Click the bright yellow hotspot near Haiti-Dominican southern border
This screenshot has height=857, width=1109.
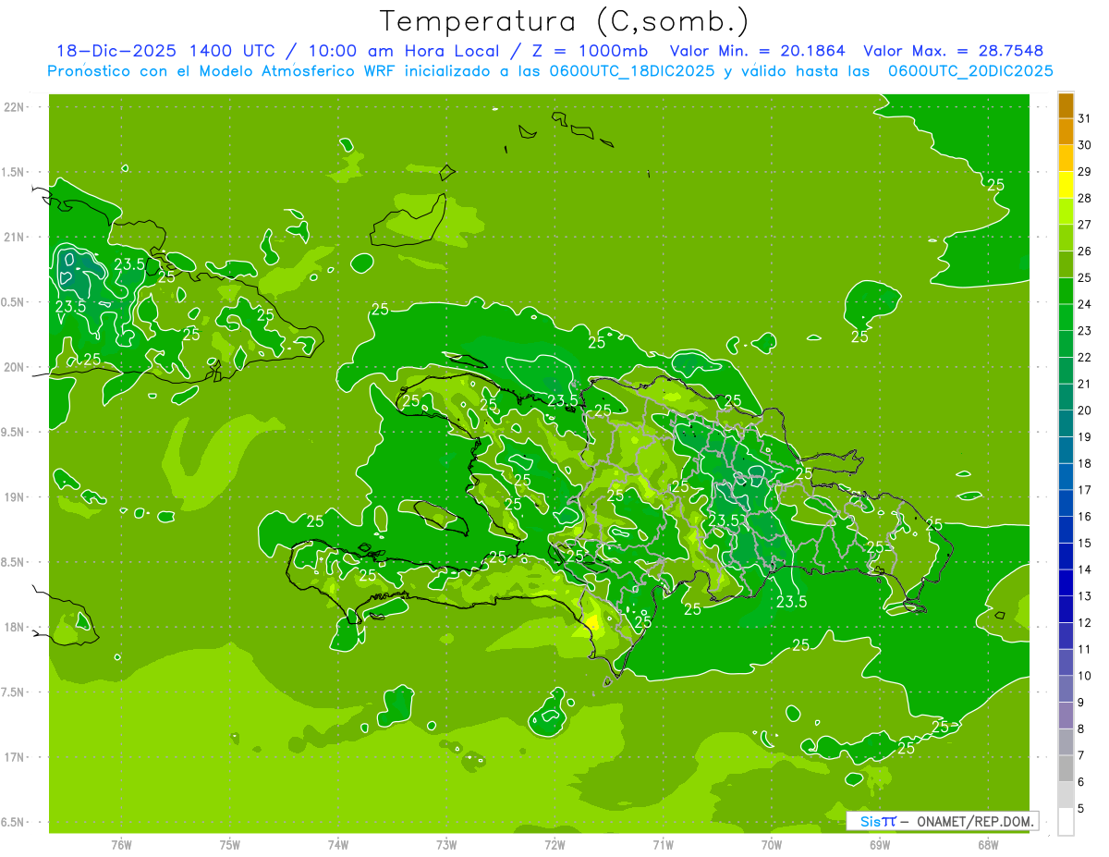[591, 624]
